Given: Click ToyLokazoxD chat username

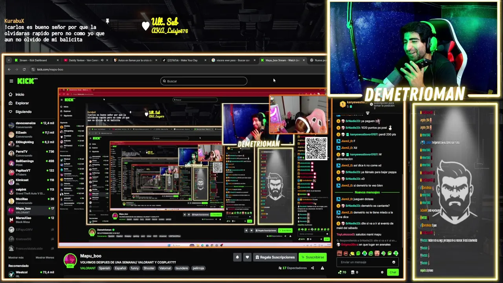Looking at the screenshot, I should point(345,235).
